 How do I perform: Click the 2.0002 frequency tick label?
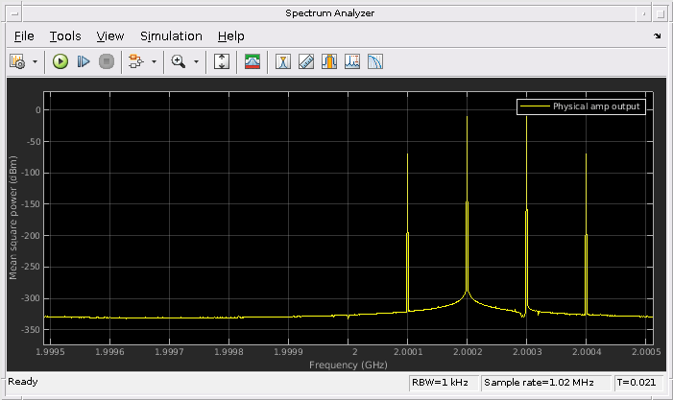click(x=468, y=352)
